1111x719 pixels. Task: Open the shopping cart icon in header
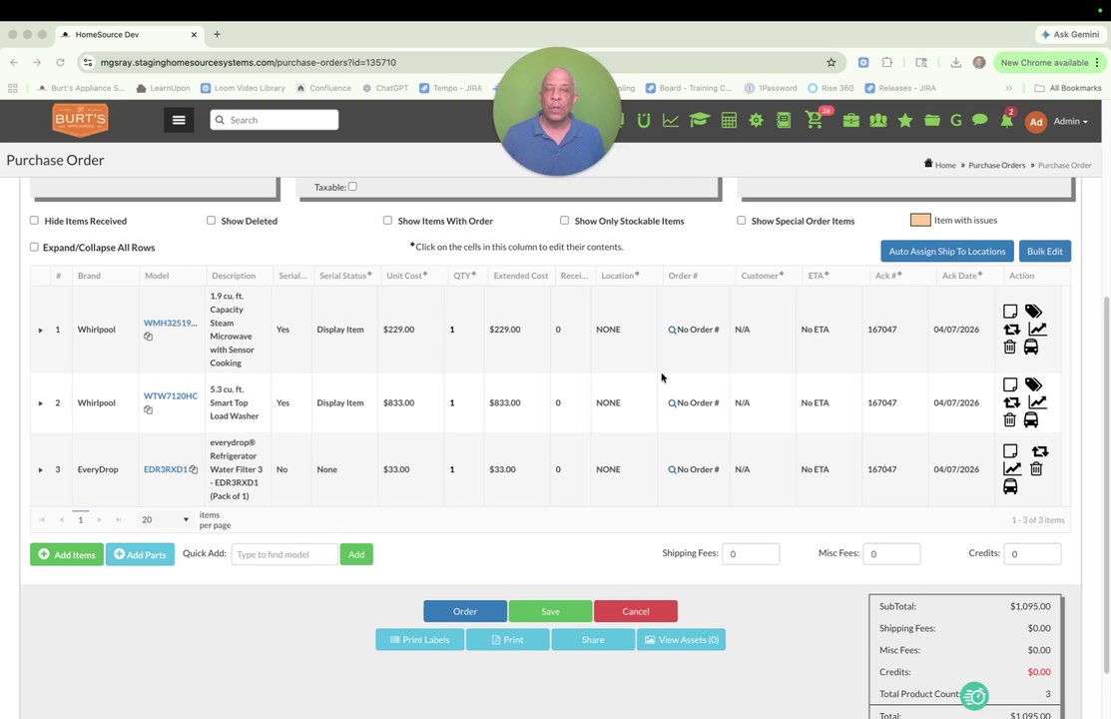(815, 121)
